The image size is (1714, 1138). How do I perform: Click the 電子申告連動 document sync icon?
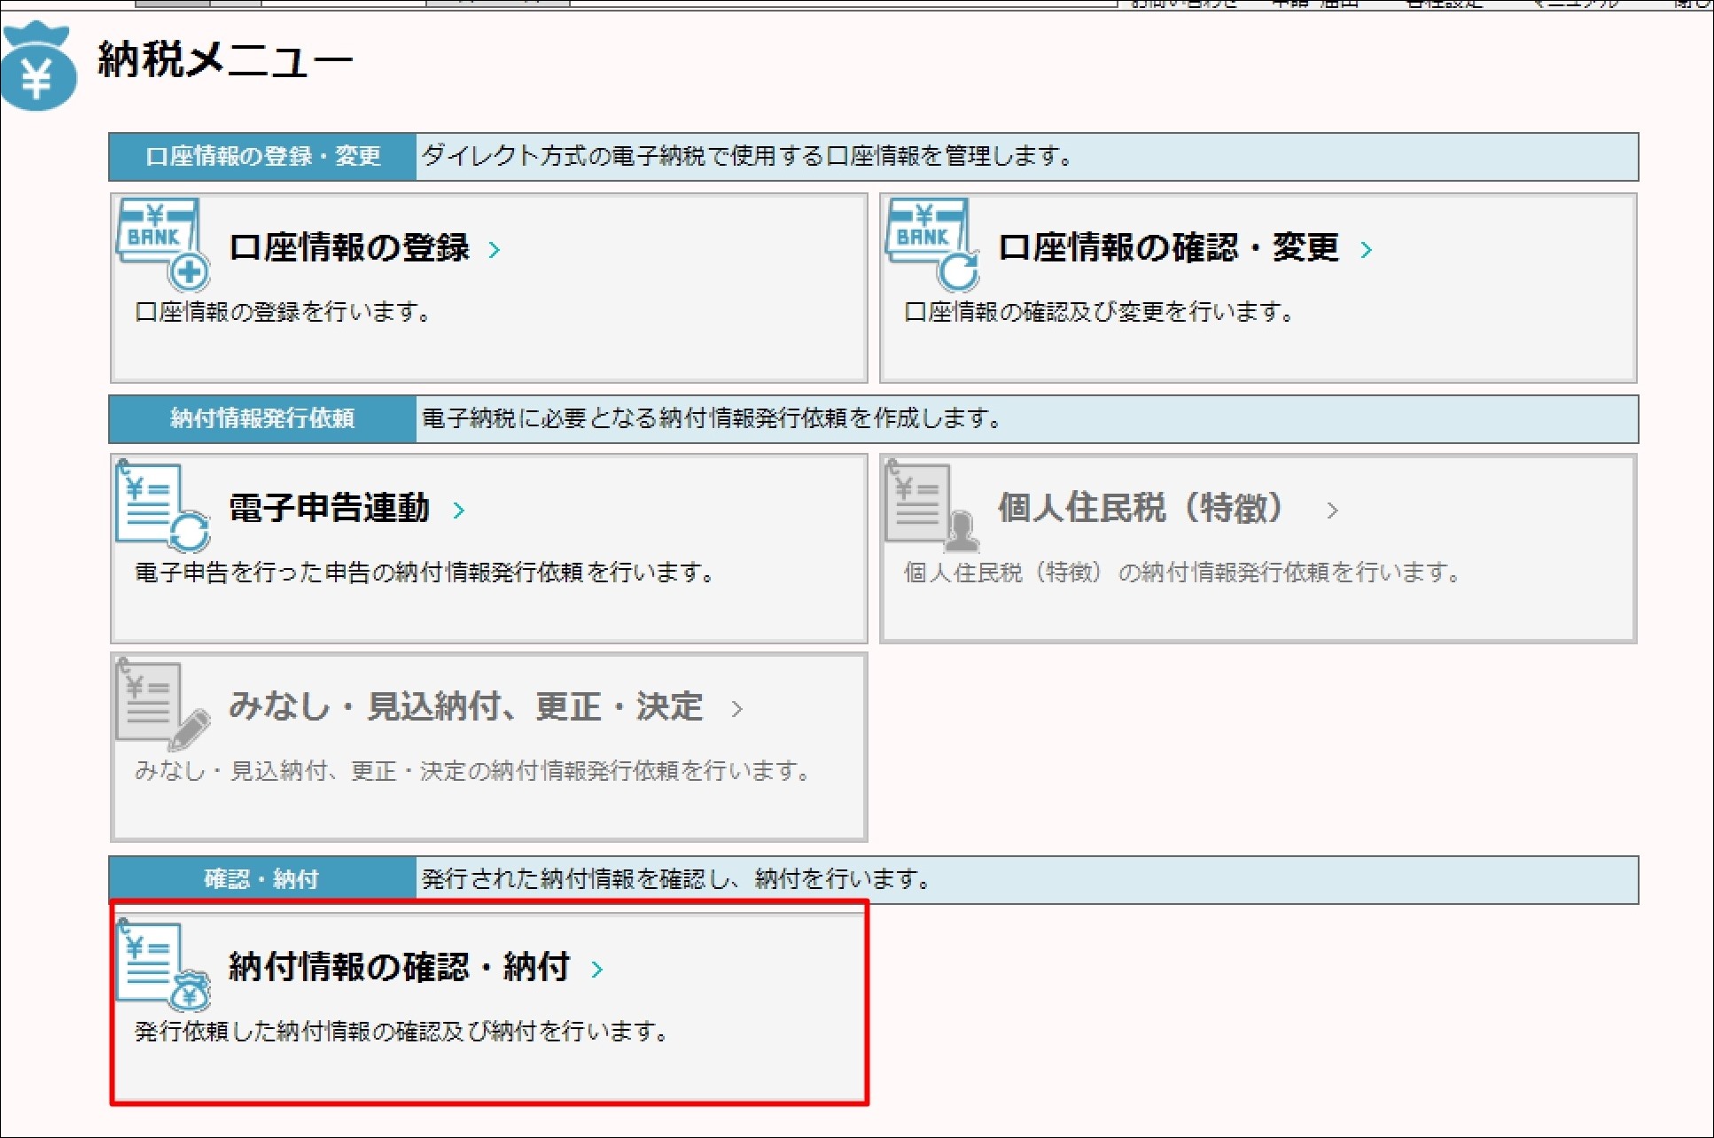click(x=163, y=506)
